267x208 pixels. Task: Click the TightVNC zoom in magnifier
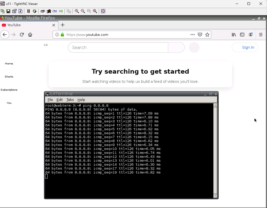pos(77,11)
